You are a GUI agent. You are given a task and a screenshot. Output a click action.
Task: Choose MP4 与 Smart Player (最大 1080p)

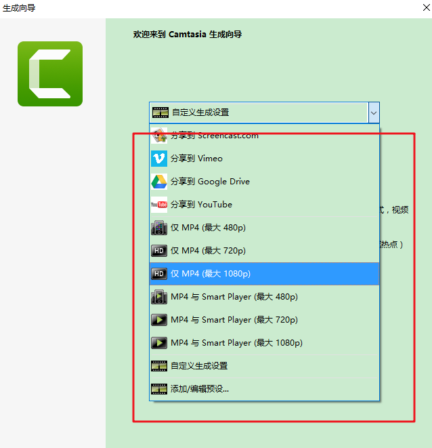(x=264, y=343)
